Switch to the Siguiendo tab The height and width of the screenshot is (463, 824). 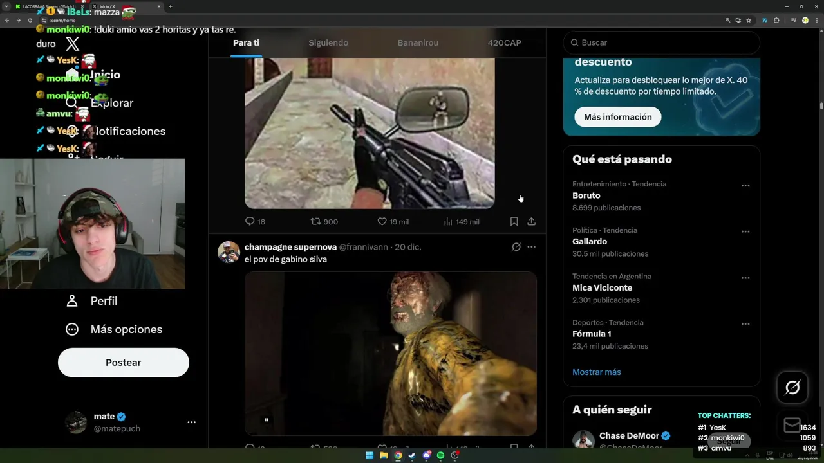tap(328, 42)
